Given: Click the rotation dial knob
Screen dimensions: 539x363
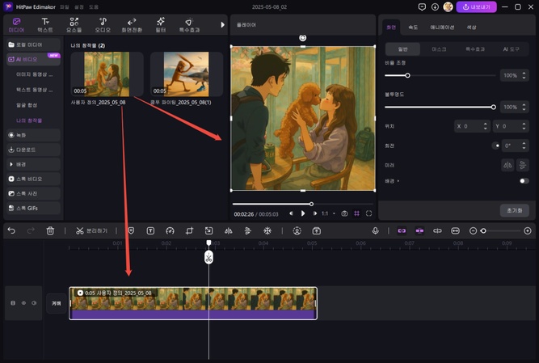Looking at the screenshot, I should pyautogui.click(x=495, y=146).
